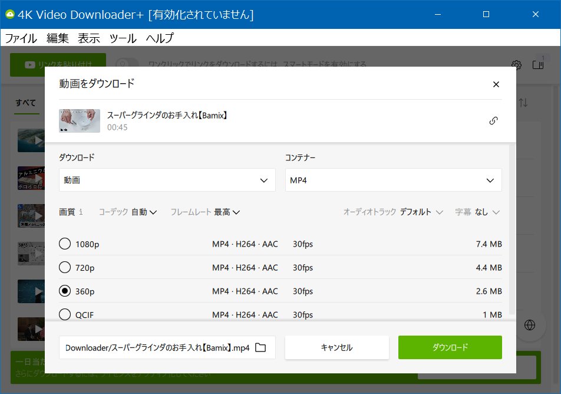561x394 pixels.
Task: Open the license panel icon with the badge
Action: click(538, 65)
